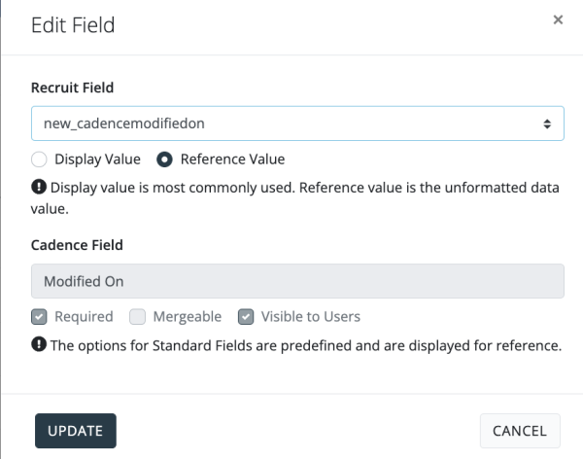Click the Modified On Cadence field box
This screenshot has height=459, width=583.
tap(297, 281)
